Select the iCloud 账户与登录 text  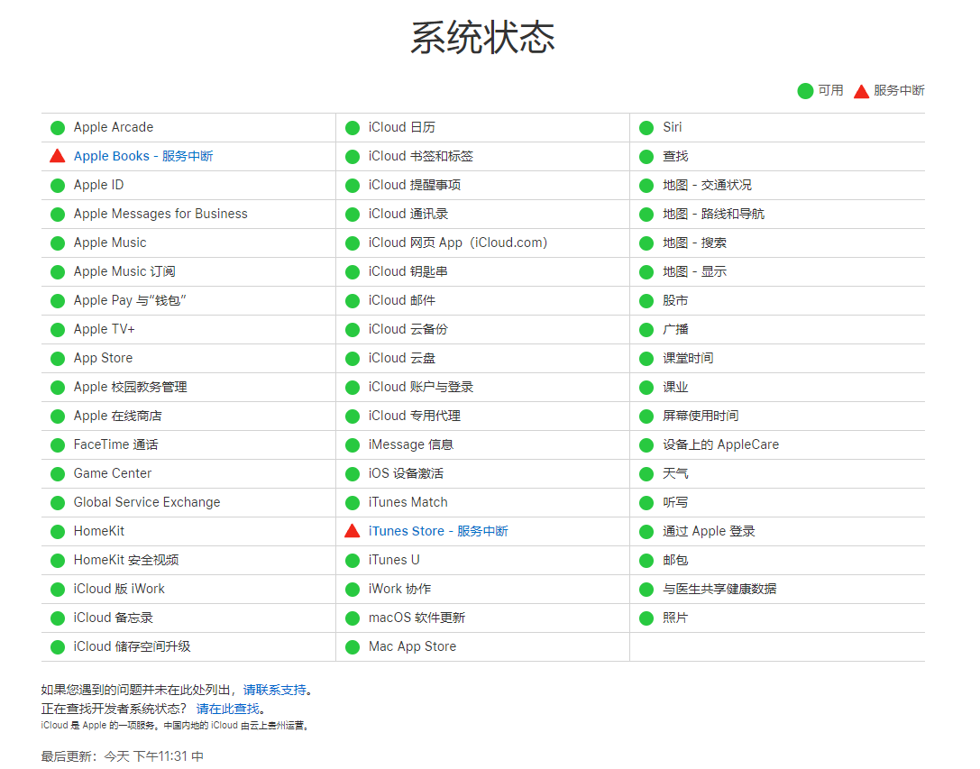point(421,387)
